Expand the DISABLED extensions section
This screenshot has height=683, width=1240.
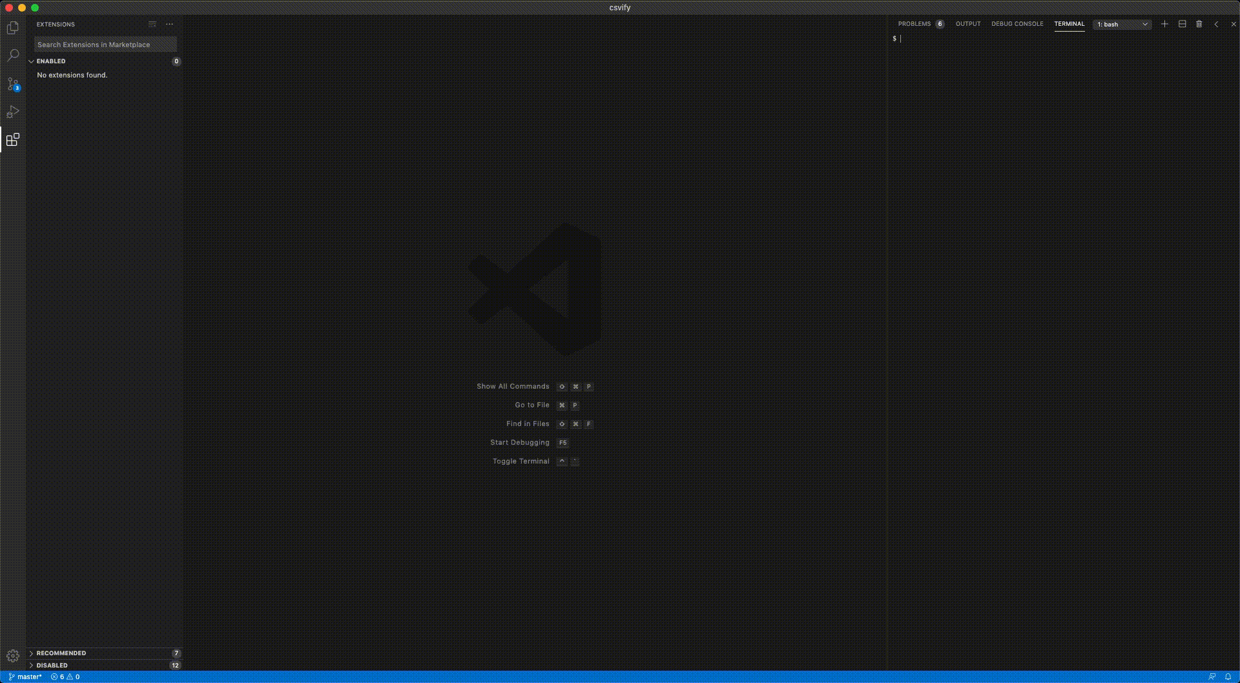pyautogui.click(x=52, y=665)
